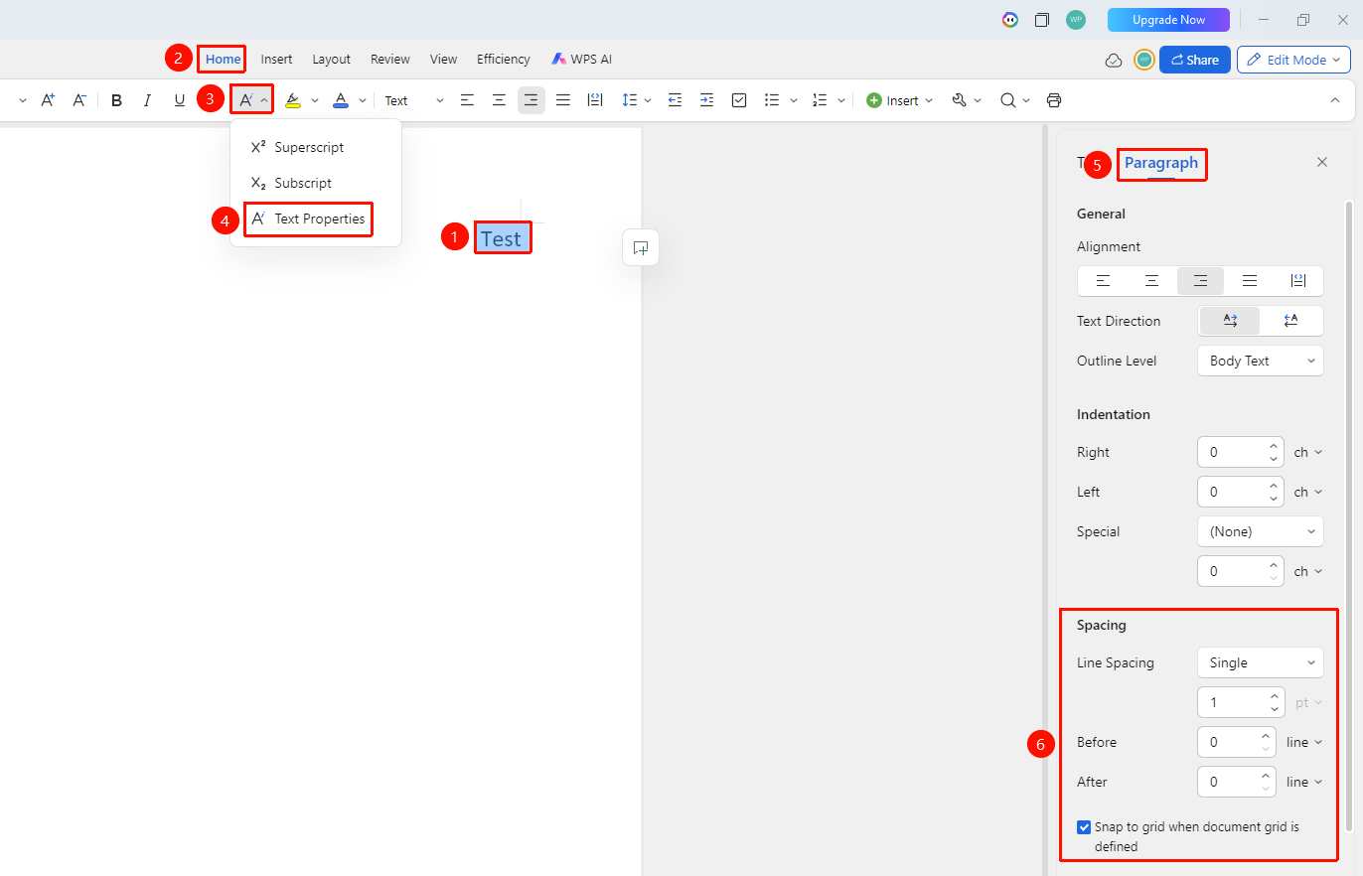Open the find magnifier icon in toolbar
Viewport: 1363px width, 876px height.
click(1007, 100)
